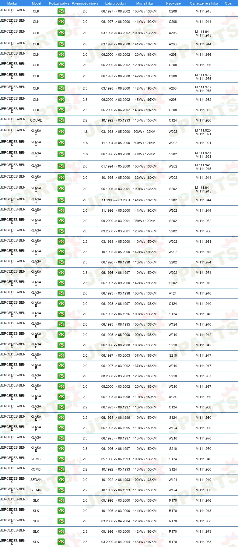Click fuel icon in the 132kW / 180KM row
238x547 pixels.
(x=61, y=178)
